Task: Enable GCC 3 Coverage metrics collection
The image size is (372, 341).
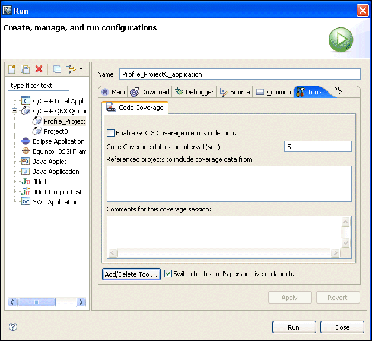Action: point(110,133)
